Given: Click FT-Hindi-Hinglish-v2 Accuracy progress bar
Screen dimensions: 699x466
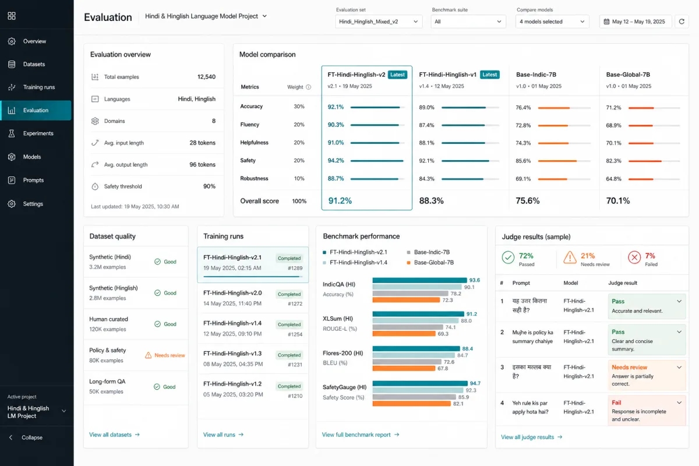Looking at the screenshot, I should pos(377,107).
